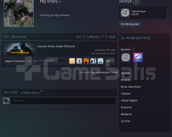Open the Steam 2022 badge
Image resolution: width=172 pixels, height=137 pixels.
138,57
